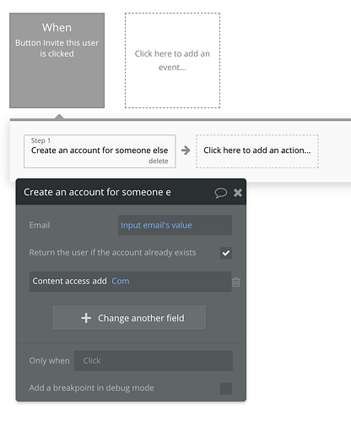
Task: Edit the blue Com expression value
Action: pyautogui.click(x=121, y=281)
